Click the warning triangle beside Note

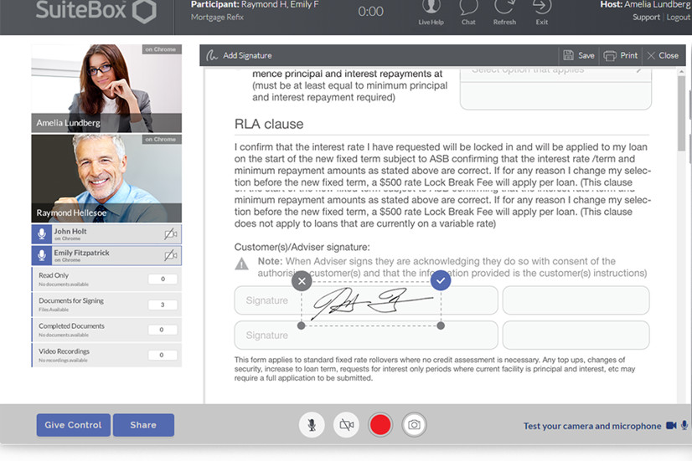point(241,264)
